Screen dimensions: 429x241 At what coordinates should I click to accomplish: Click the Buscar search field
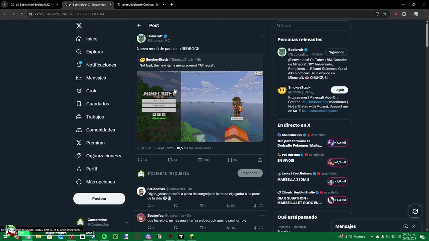click(313, 25)
